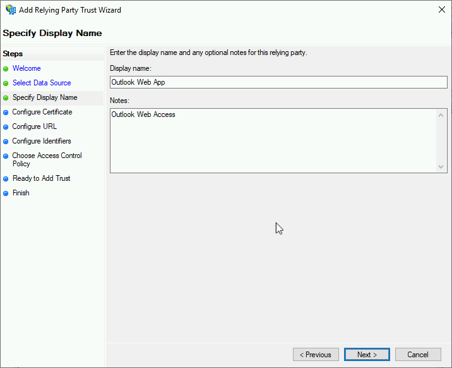The image size is (452, 368).
Task: Go to the Select Data Source step
Action: click(x=42, y=83)
